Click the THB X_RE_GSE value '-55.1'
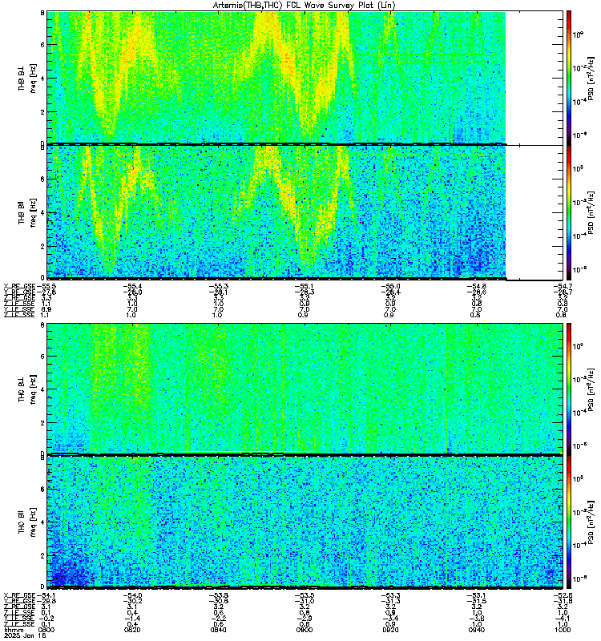The image size is (601, 641). tap(305, 286)
